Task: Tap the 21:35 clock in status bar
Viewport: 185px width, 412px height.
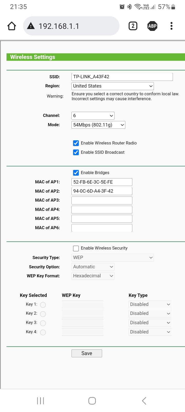Action: tap(18, 7)
